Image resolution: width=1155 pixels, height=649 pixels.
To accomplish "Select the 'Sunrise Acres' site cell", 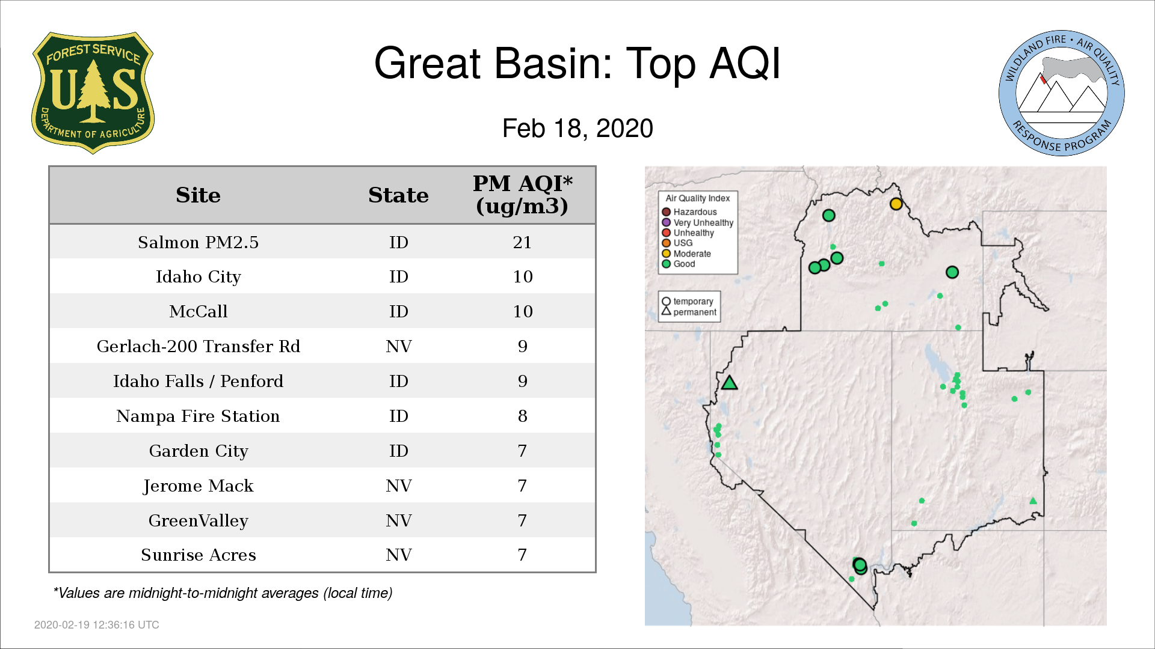I will tap(198, 555).
